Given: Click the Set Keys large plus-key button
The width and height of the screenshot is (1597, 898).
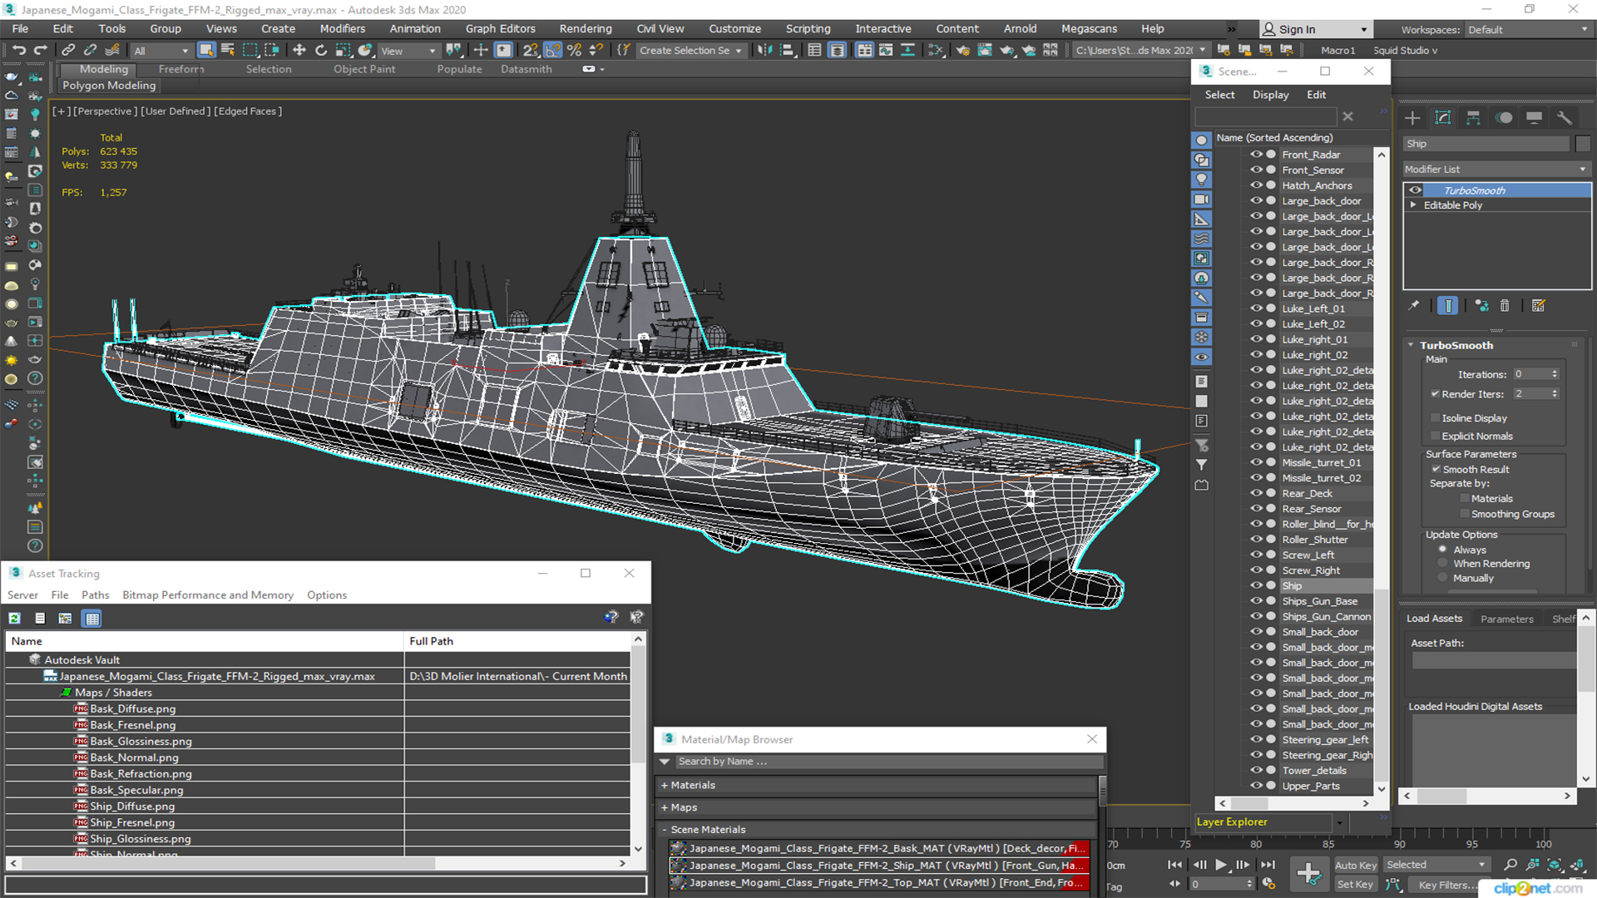Looking at the screenshot, I should pos(1308,874).
